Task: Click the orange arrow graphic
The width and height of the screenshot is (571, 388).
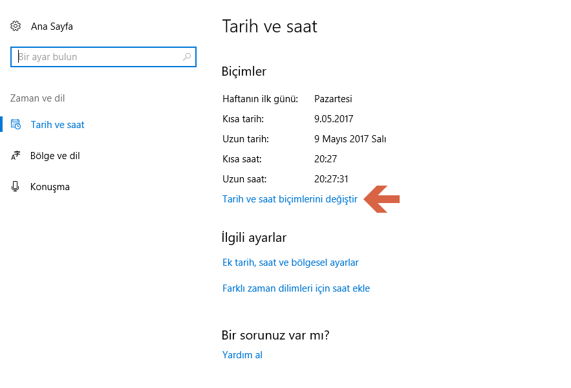Action: tap(383, 199)
